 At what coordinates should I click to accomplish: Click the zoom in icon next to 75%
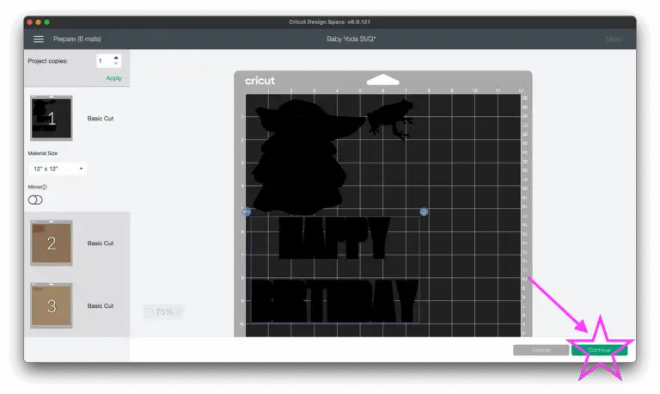pos(180,312)
